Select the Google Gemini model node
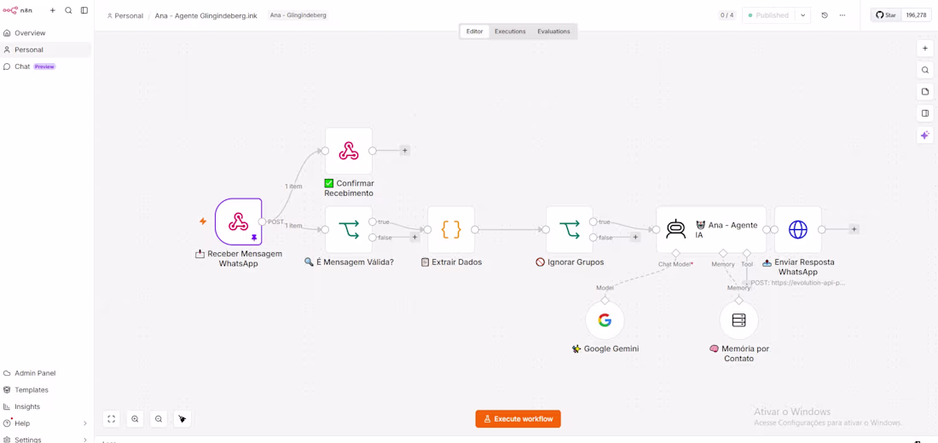 [605, 320]
